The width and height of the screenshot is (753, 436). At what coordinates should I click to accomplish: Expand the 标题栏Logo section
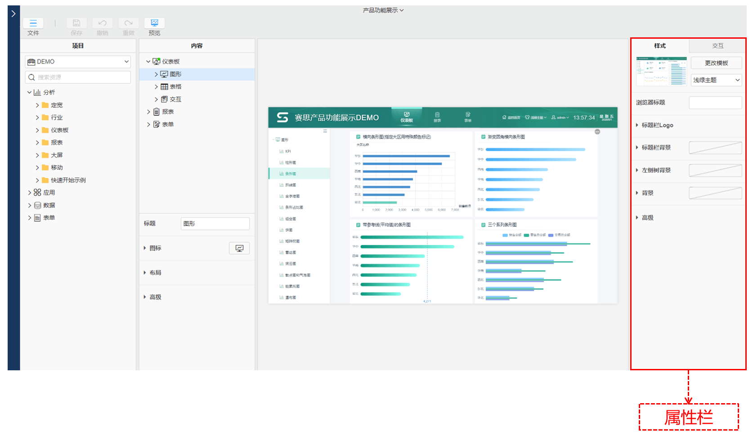(637, 125)
